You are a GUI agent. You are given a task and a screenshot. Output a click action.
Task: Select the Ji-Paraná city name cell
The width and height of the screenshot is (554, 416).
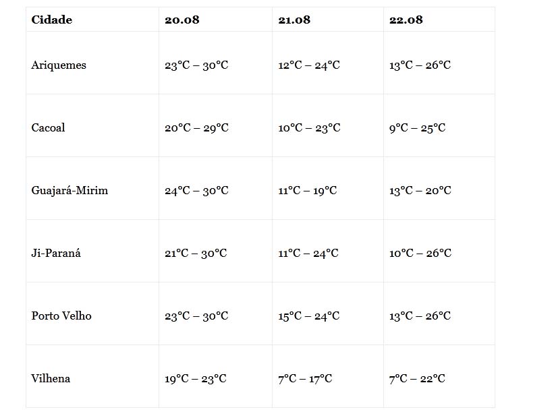(56, 254)
